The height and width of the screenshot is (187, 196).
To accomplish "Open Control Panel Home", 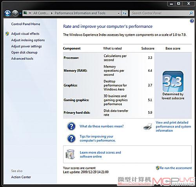I will coord(25,24).
